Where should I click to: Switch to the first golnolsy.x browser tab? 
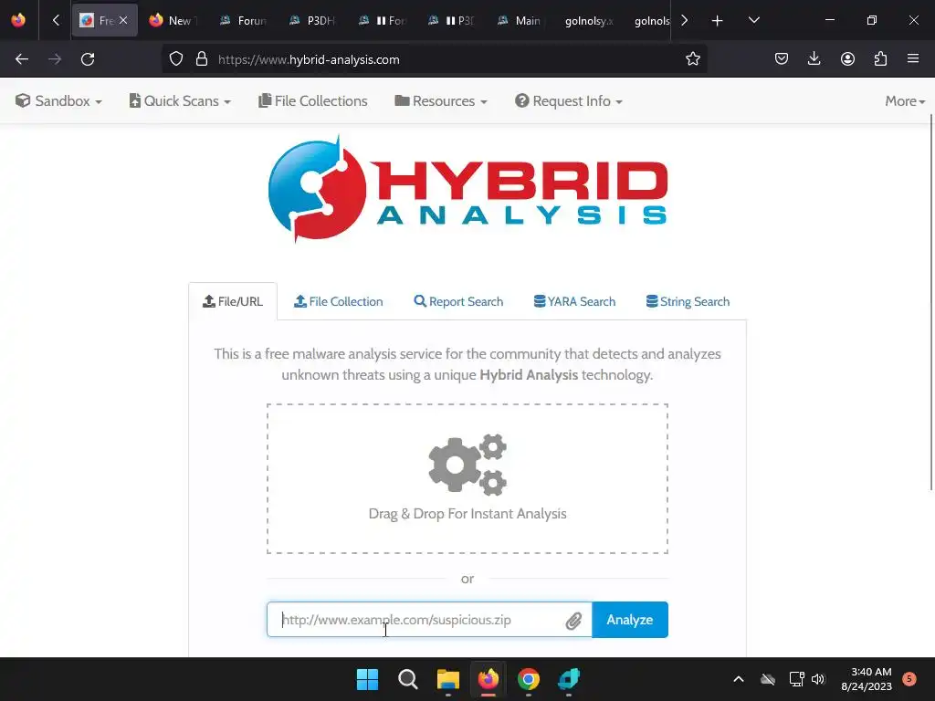[589, 21]
